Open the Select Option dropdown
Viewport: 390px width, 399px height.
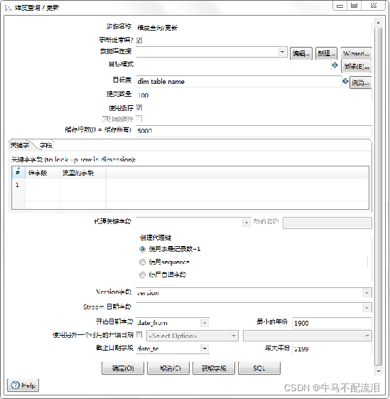(234, 336)
